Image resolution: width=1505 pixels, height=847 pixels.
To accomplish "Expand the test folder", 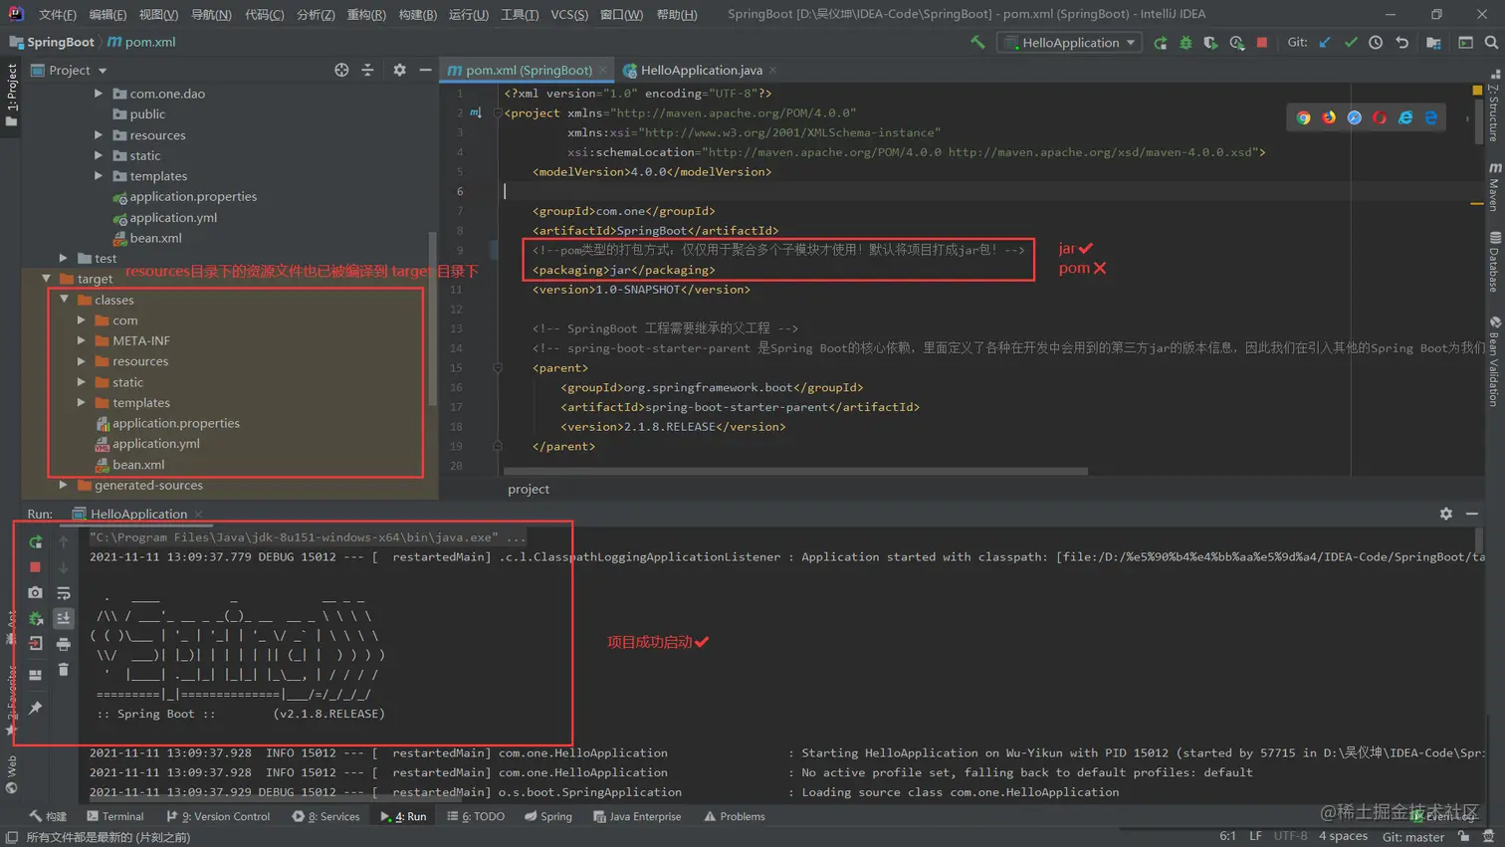I will [x=63, y=259].
